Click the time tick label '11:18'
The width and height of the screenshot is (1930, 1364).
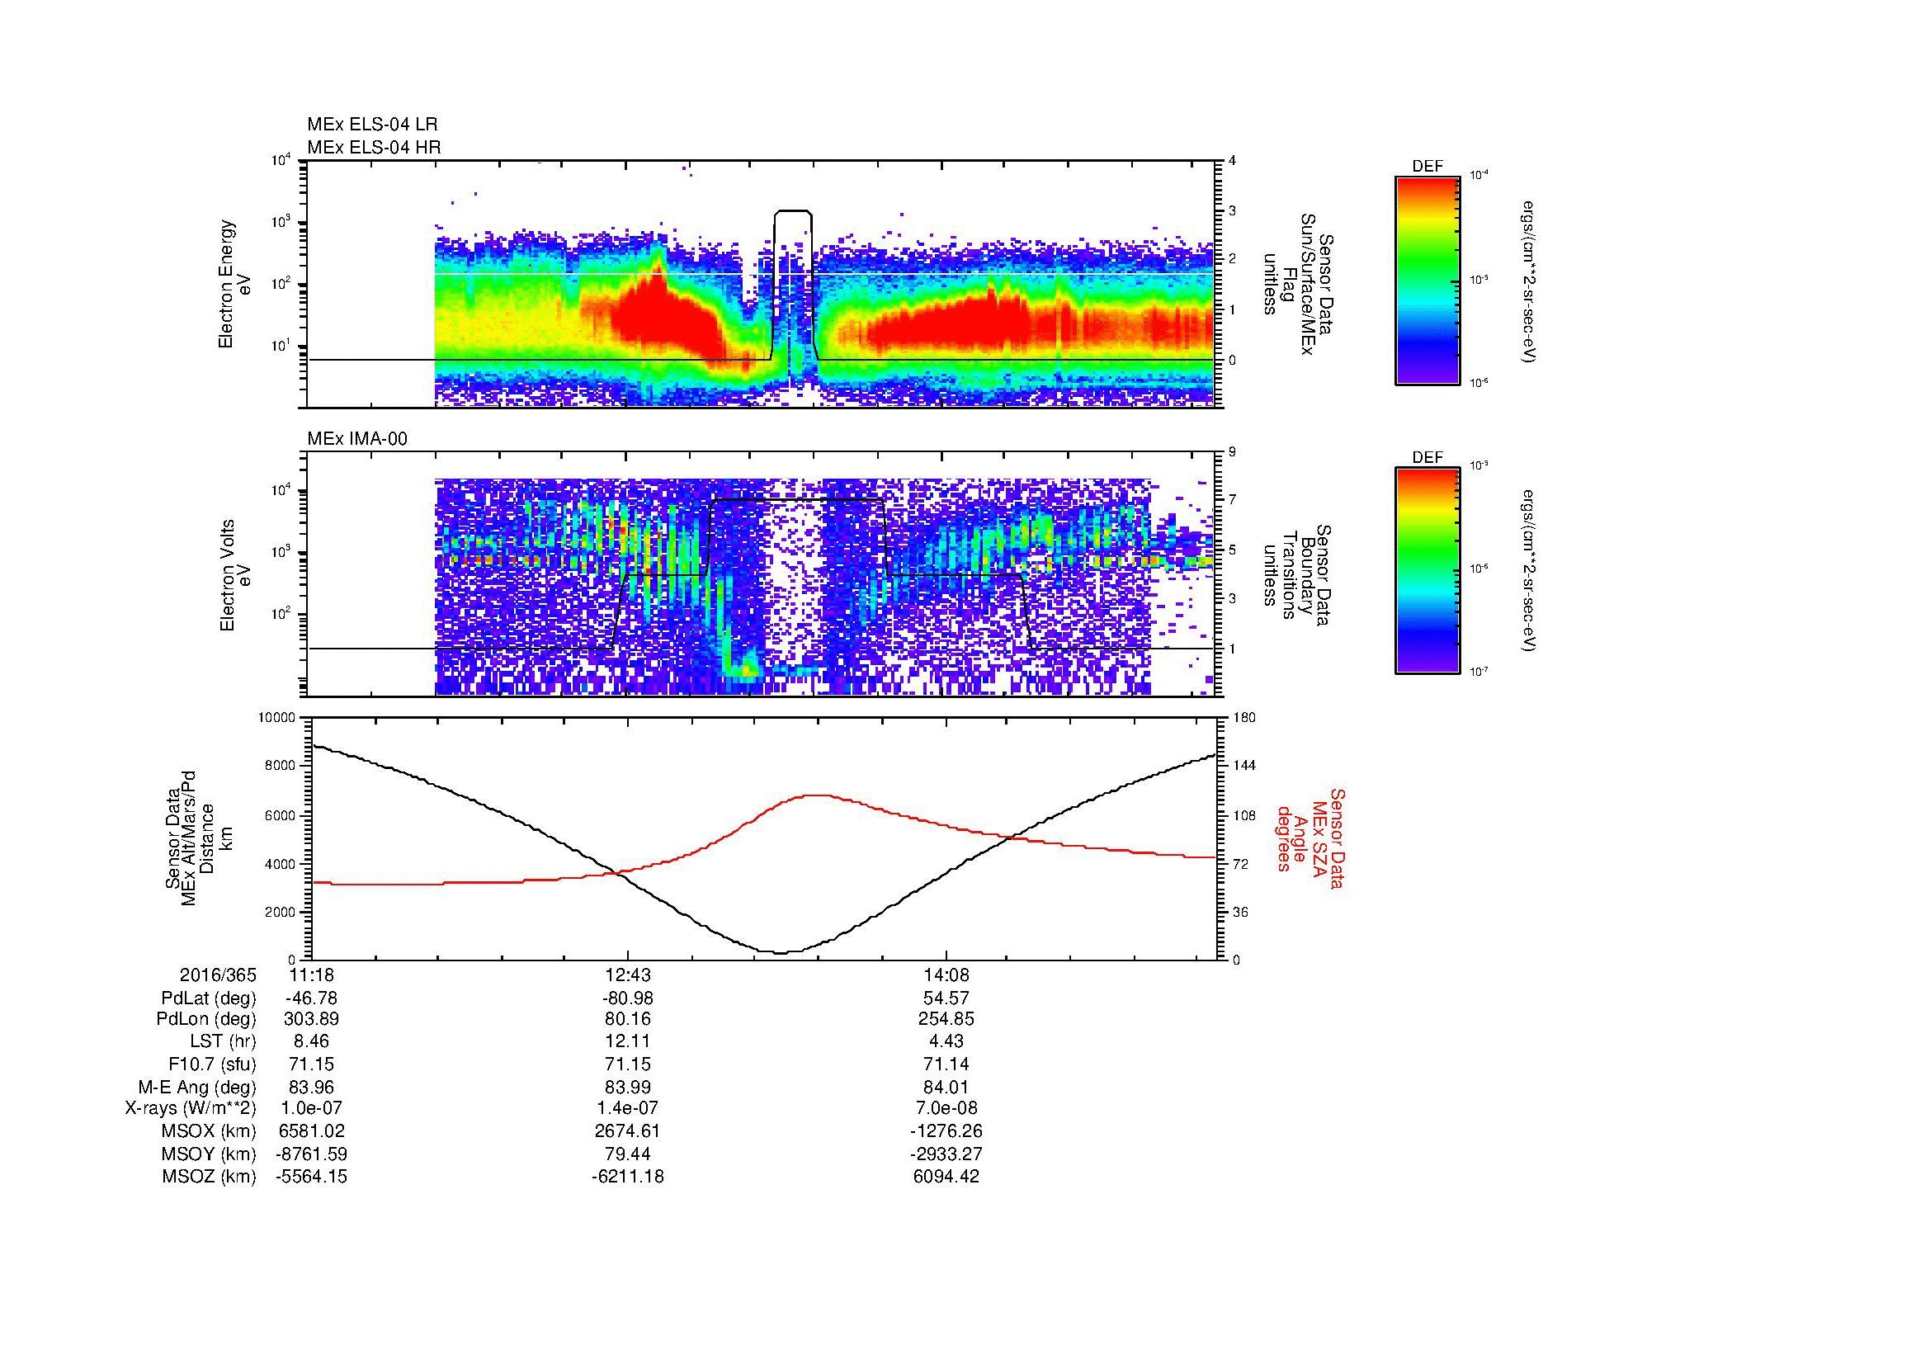(x=311, y=975)
